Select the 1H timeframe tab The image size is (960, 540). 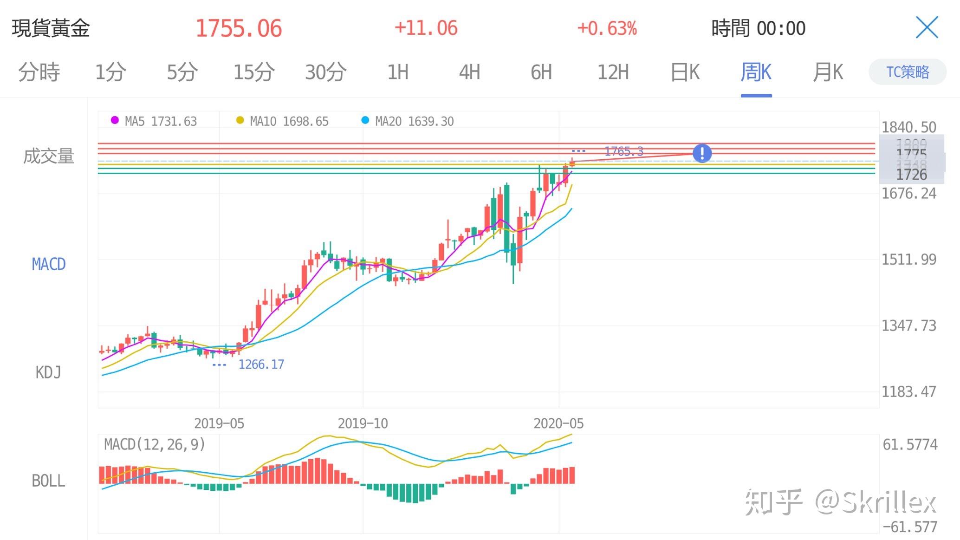click(398, 72)
